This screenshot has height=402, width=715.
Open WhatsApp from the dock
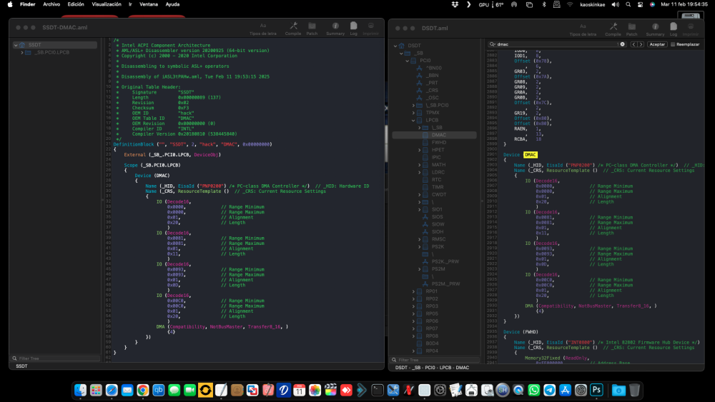(534, 390)
